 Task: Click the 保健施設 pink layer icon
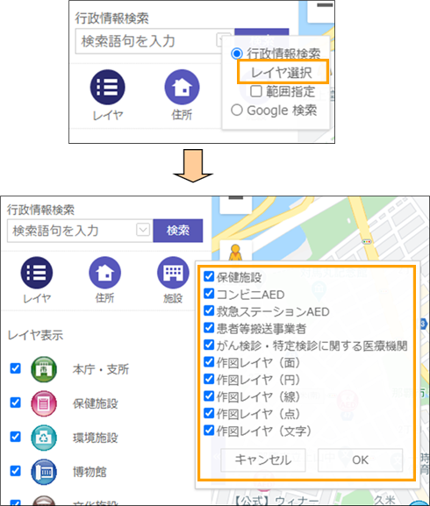coord(44,403)
